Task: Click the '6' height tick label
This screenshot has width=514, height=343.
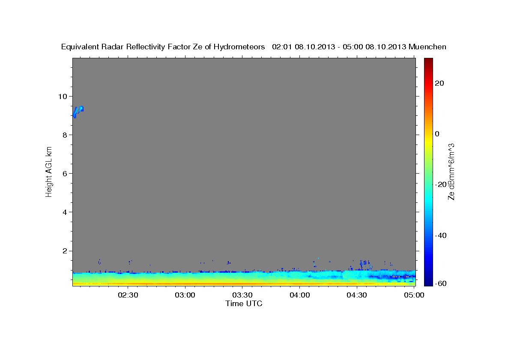Action: tap(65, 174)
